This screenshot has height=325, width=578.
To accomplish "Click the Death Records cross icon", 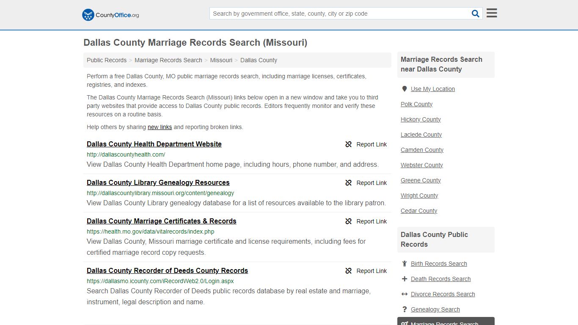I will point(405,279).
